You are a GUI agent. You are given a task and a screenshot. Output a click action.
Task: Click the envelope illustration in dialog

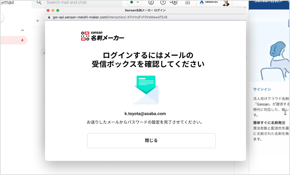[x=146, y=90]
